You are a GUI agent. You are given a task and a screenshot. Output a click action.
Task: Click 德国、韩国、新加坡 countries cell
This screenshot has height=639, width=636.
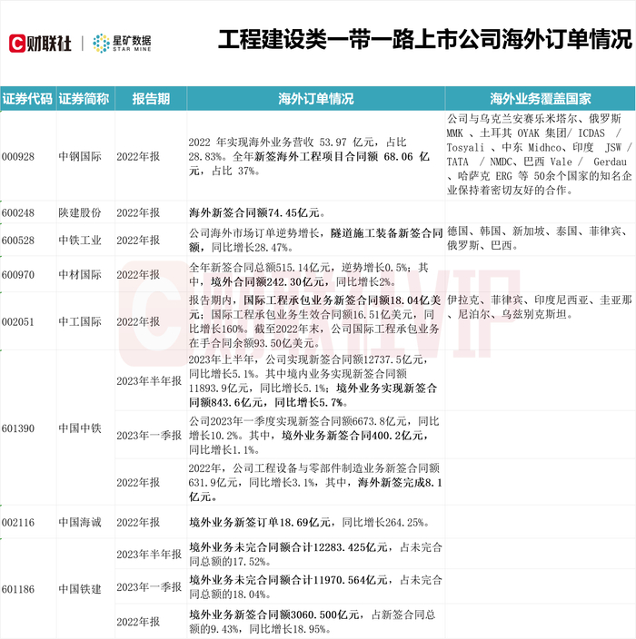(538, 239)
